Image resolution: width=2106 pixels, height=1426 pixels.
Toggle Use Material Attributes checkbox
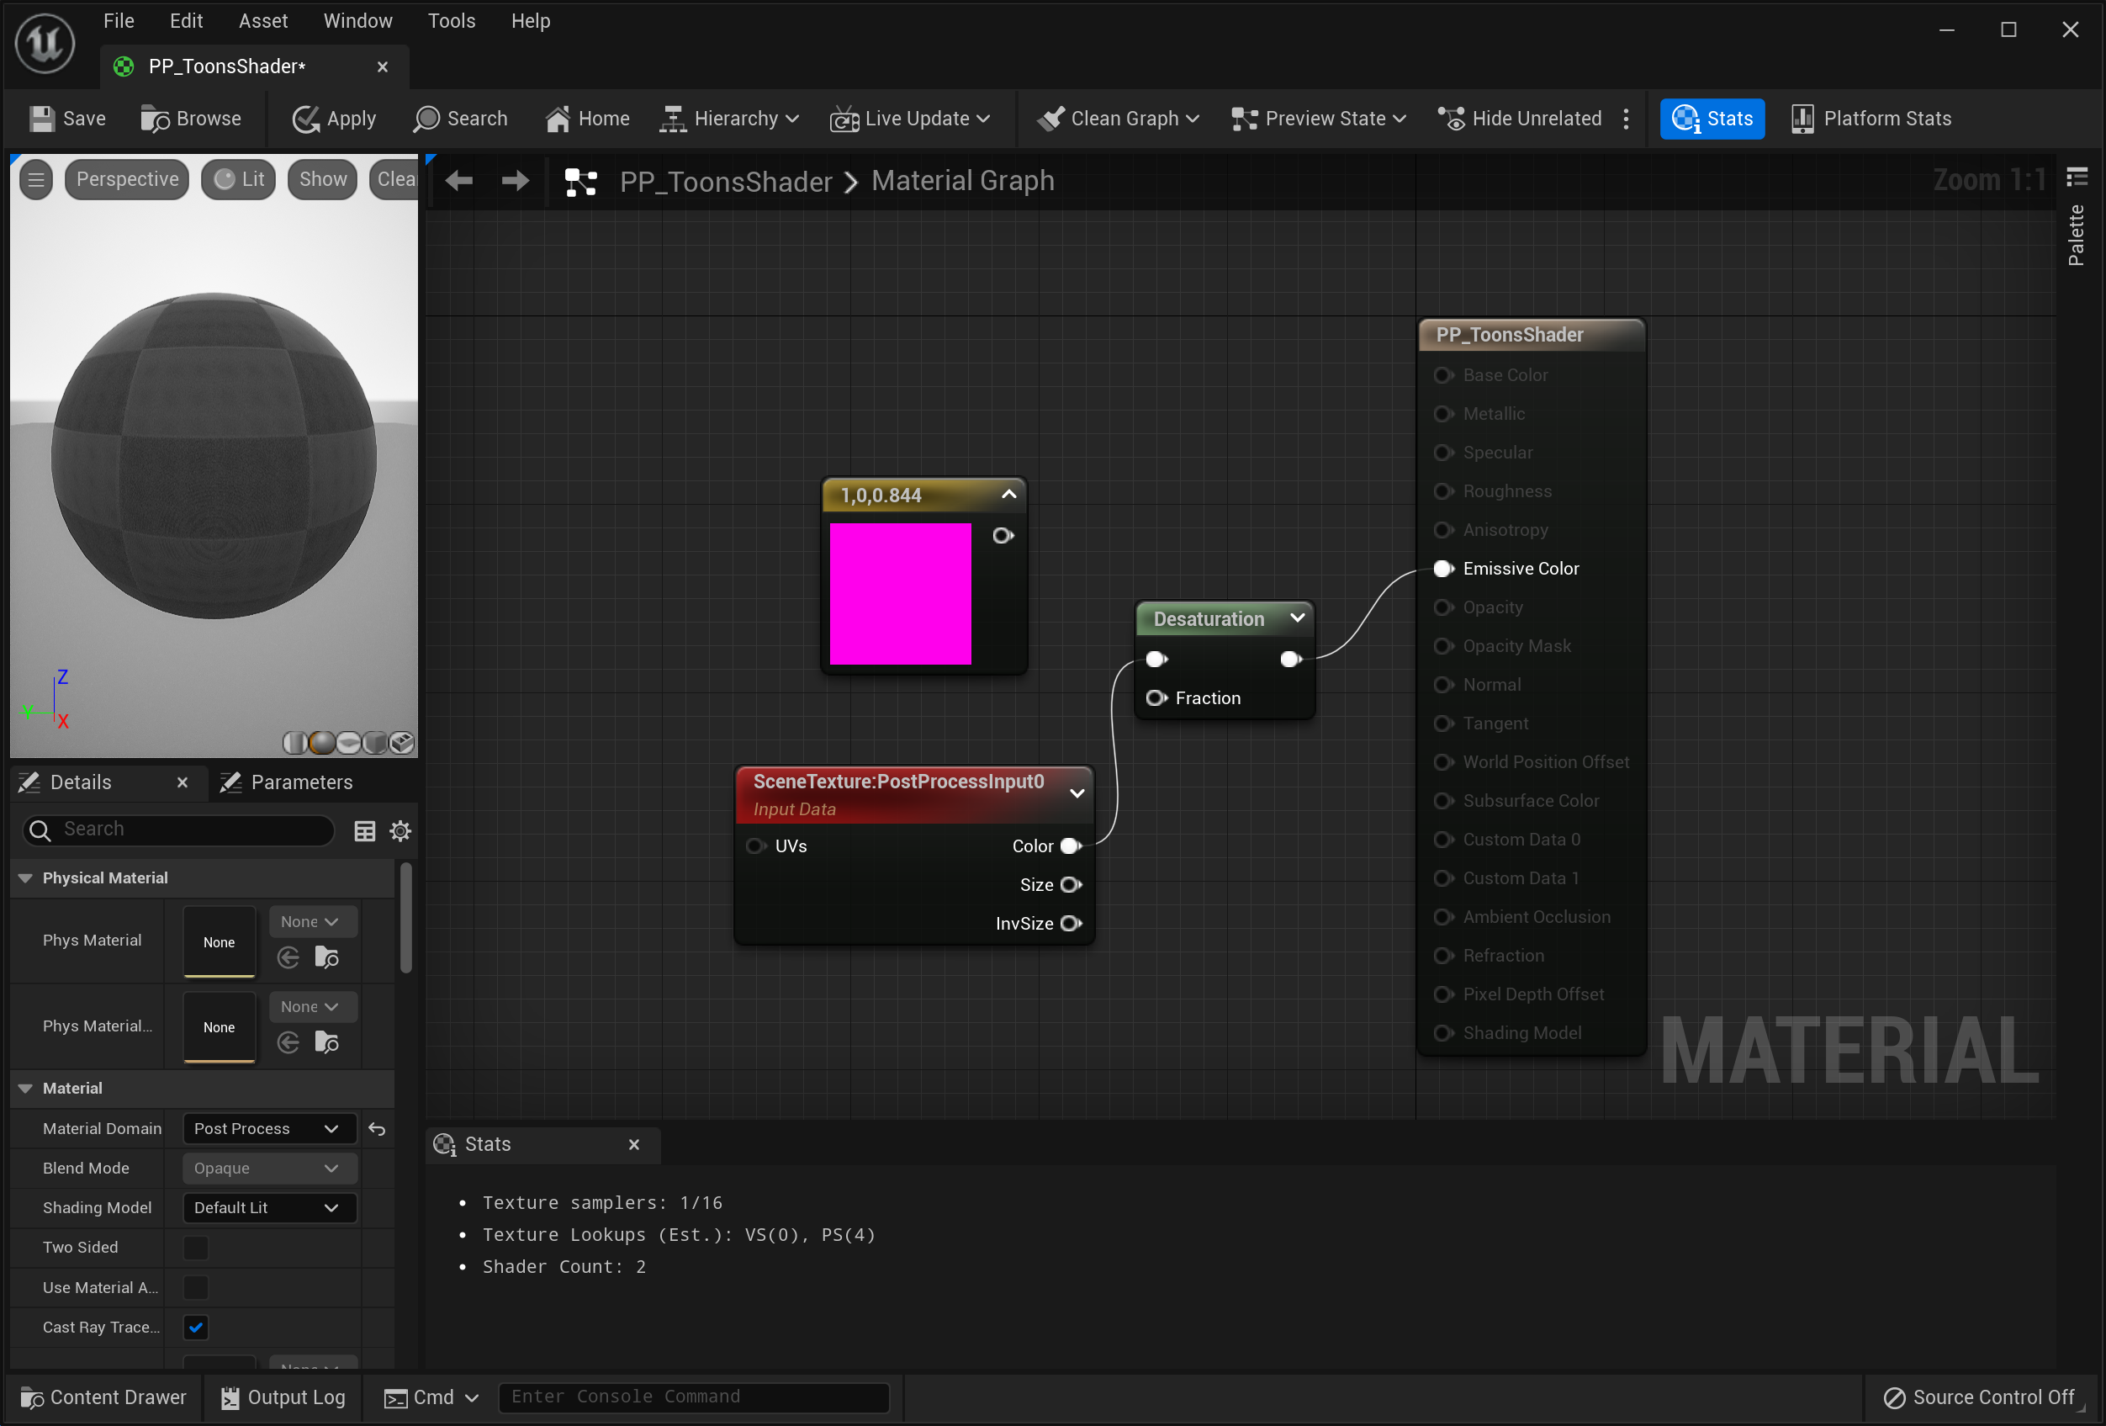[196, 1287]
